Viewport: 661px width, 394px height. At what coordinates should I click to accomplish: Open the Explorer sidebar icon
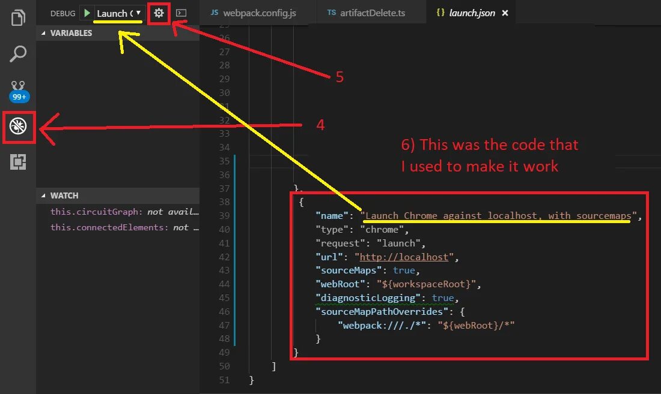pos(18,18)
